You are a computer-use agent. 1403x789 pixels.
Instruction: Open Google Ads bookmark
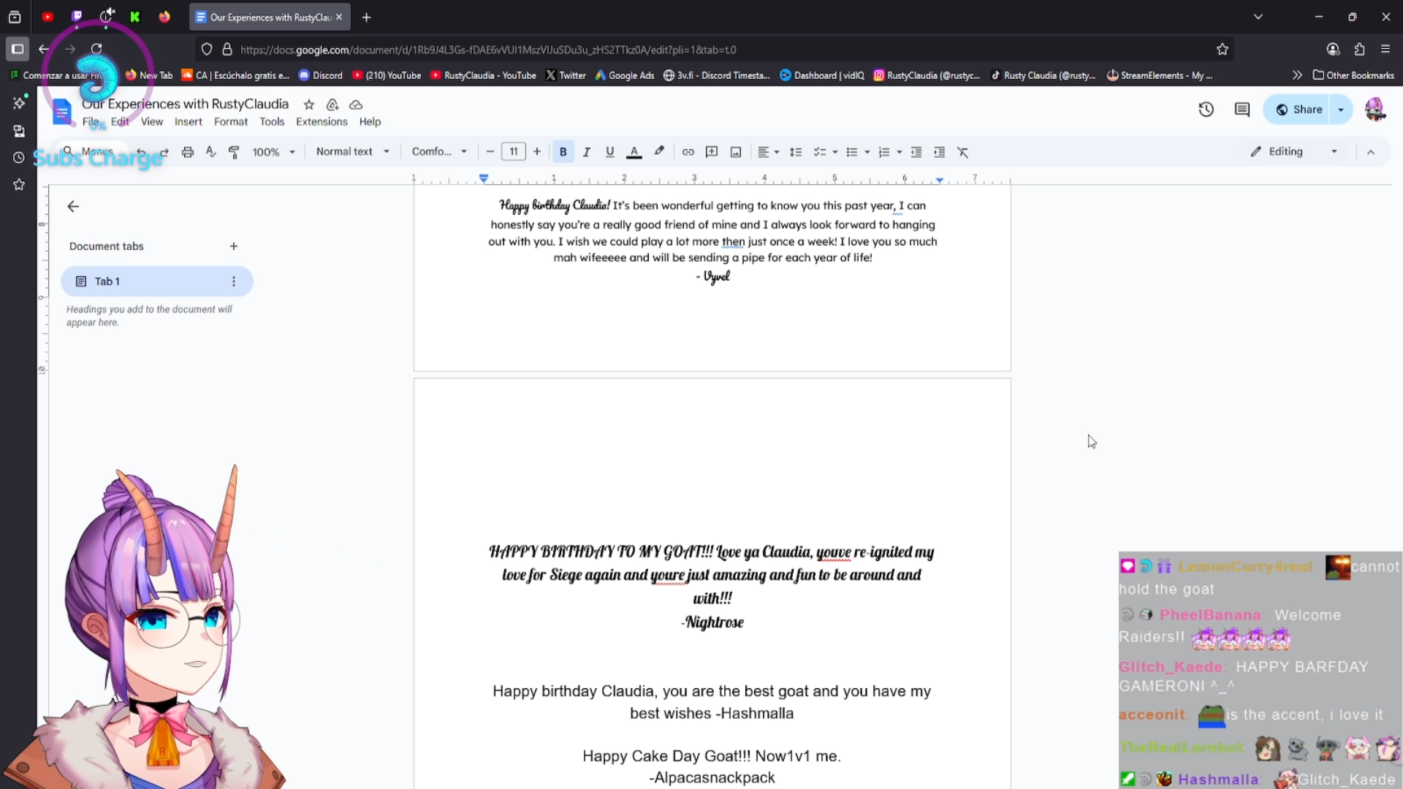pyautogui.click(x=625, y=75)
